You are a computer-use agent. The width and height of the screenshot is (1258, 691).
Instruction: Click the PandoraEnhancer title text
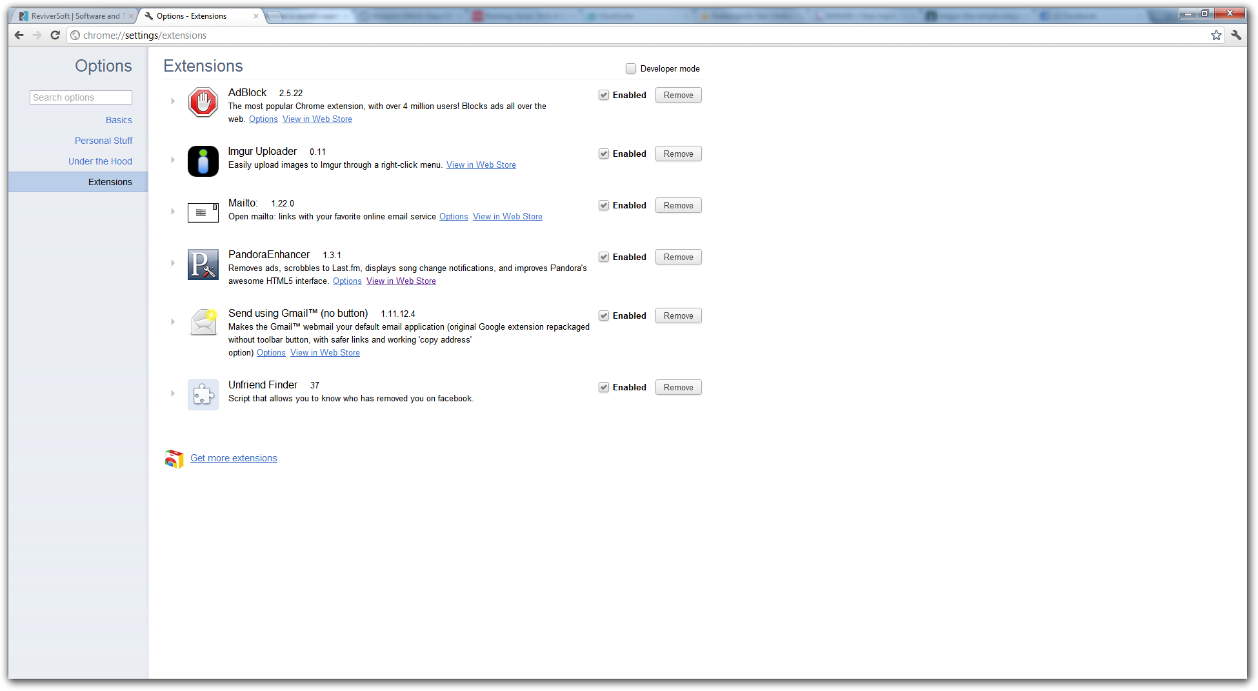[269, 255]
